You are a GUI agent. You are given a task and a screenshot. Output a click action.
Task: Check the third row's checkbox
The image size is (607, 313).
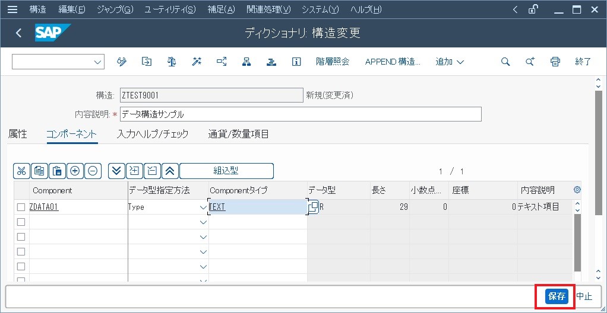point(21,237)
